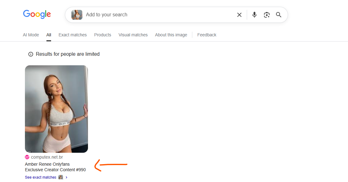Open search by image camera icon
This screenshot has width=348, height=182.
tap(266, 15)
